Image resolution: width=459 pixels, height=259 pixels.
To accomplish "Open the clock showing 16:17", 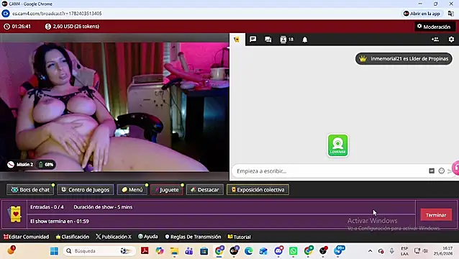I will pos(442,251).
